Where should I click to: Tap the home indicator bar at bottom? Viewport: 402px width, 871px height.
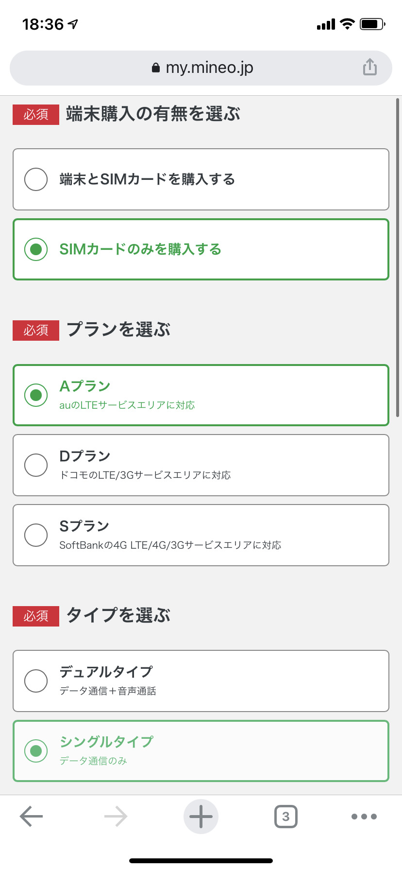click(x=201, y=860)
